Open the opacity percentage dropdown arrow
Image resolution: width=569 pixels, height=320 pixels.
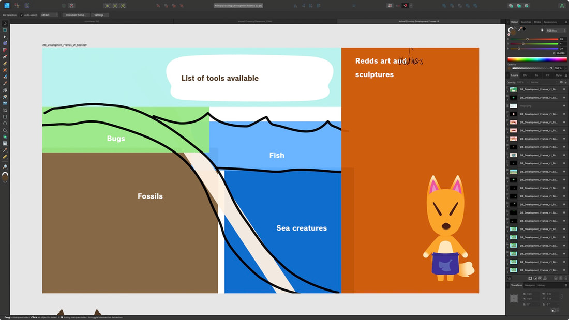coord(566,68)
